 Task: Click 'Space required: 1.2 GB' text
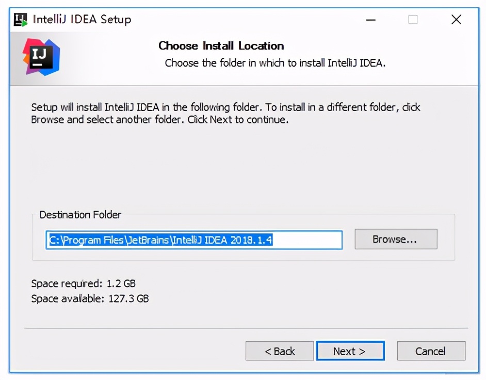(x=84, y=283)
